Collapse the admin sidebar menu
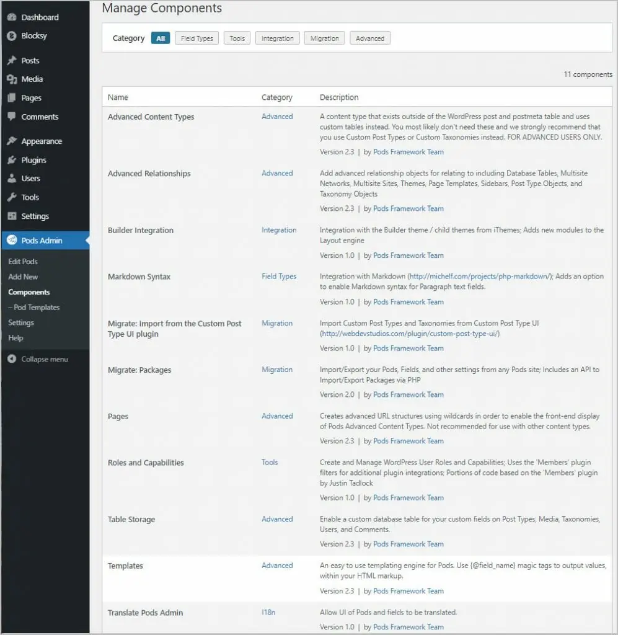This screenshot has width=618, height=635. tap(45, 359)
